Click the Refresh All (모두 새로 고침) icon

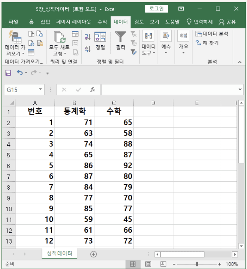[59, 37]
